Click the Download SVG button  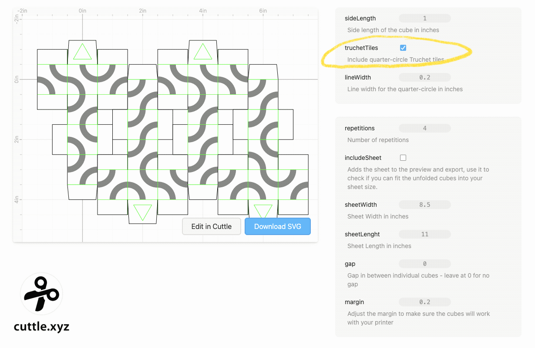coord(277,226)
